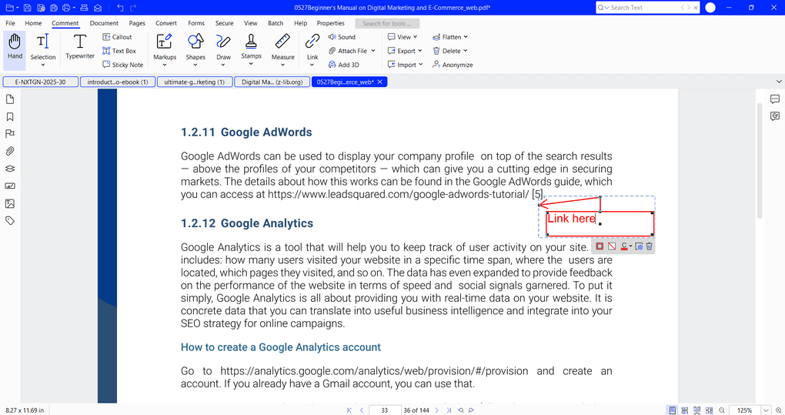The width and height of the screenshot is (785, 415).
Task: Go to the next page
Action: point(436,410)
